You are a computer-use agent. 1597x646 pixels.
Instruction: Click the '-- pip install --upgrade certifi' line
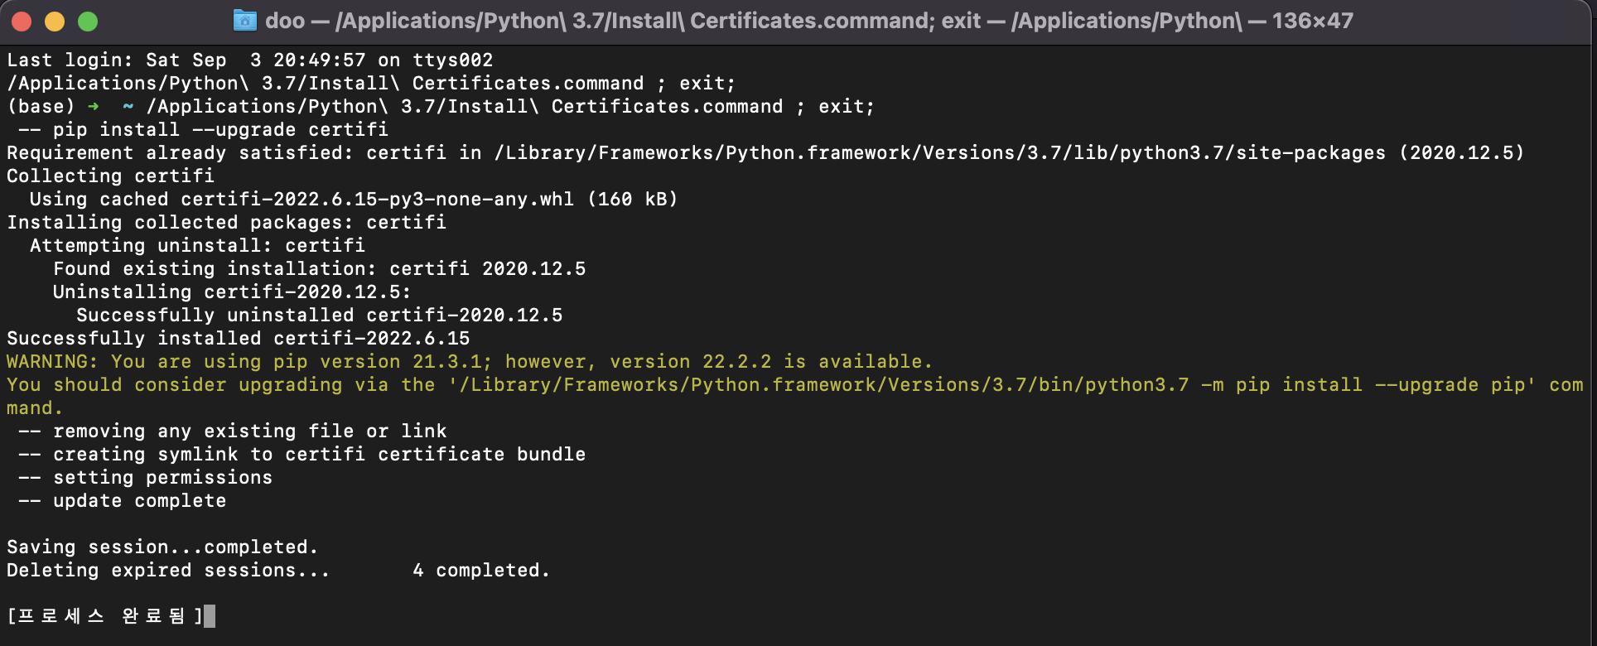(x=203, y=130)
